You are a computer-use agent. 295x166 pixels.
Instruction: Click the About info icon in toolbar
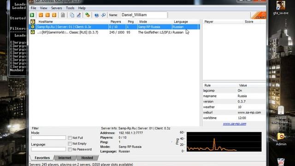[103, 15]
